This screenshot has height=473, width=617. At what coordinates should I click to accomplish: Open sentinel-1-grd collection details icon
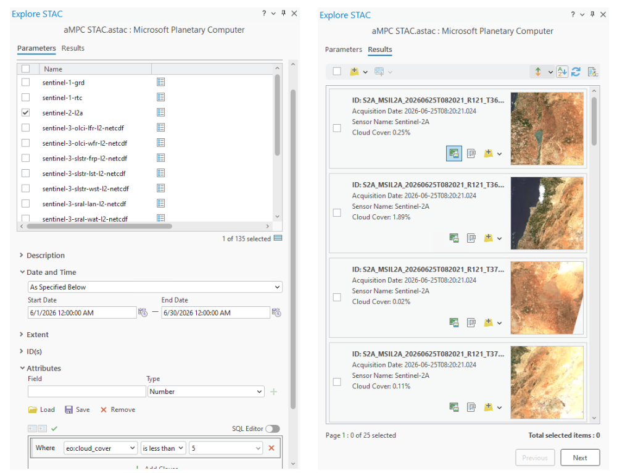click(160, 82)
